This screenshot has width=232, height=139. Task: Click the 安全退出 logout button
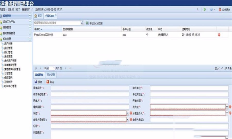click(x=225, y=10)
